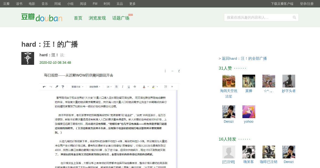Click 登录/注册 link
Viewport: 320px width, 168px height.
tap(307, 4)
